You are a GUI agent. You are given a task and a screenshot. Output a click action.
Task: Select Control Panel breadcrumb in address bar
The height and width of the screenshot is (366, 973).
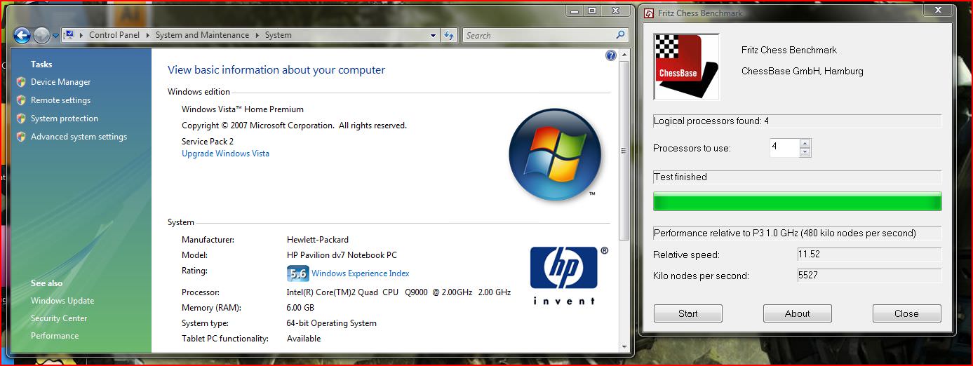[x=114, y=35]
